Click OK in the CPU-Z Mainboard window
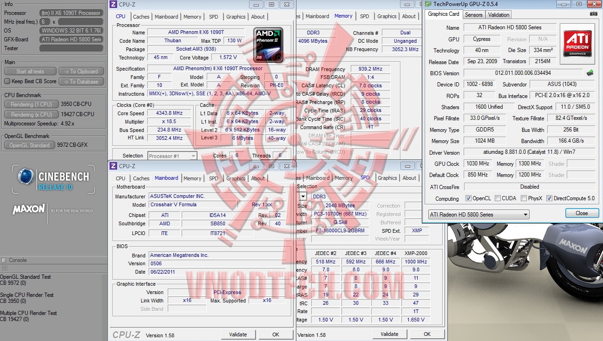This screenshot has height=341, width=603. click(276, 334)
